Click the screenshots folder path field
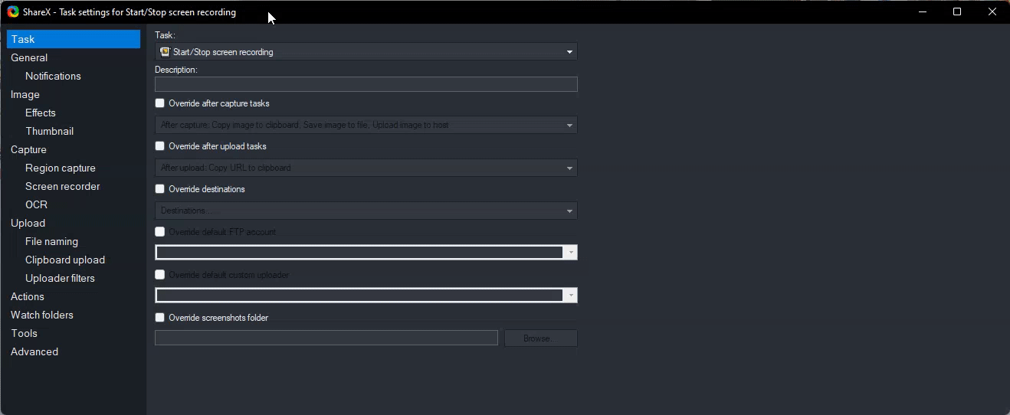This screenshot has width=1010, height=415. [326, 338]
